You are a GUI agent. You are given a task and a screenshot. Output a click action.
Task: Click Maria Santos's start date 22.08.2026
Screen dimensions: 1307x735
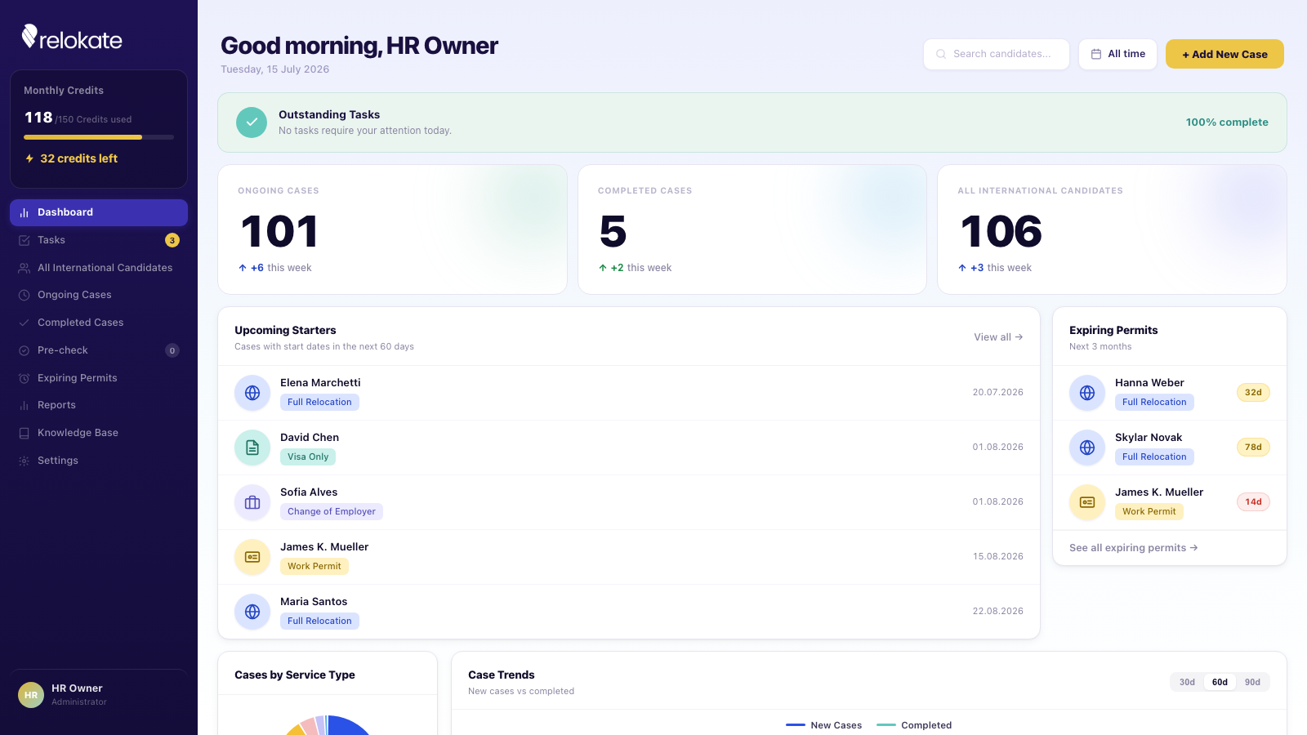pos(997,612)
